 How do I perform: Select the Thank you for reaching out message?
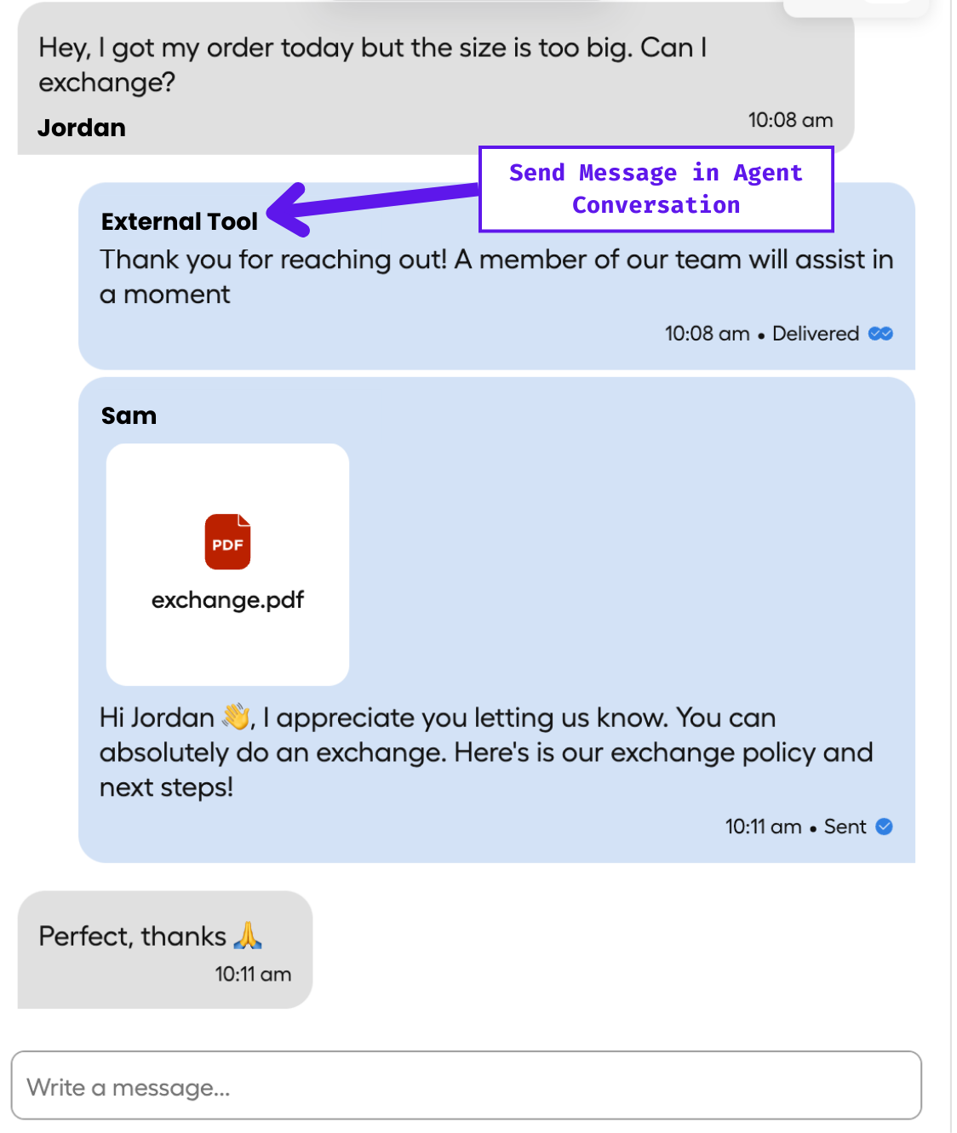[496, 277]
